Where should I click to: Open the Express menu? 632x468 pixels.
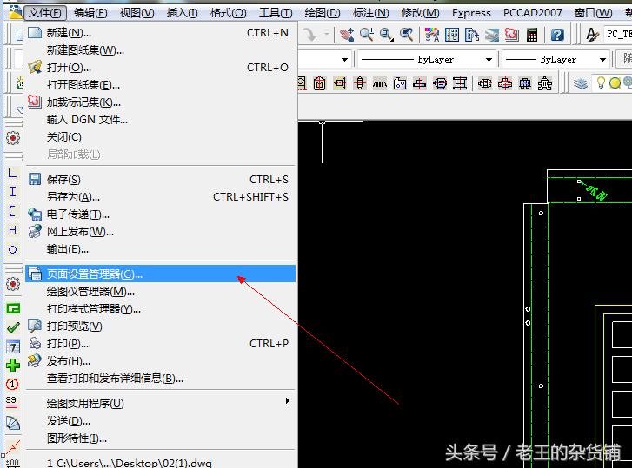click(471, 13)
